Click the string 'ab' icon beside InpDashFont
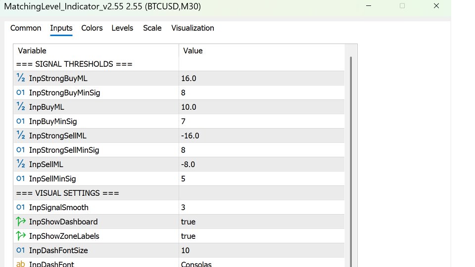 21,264
